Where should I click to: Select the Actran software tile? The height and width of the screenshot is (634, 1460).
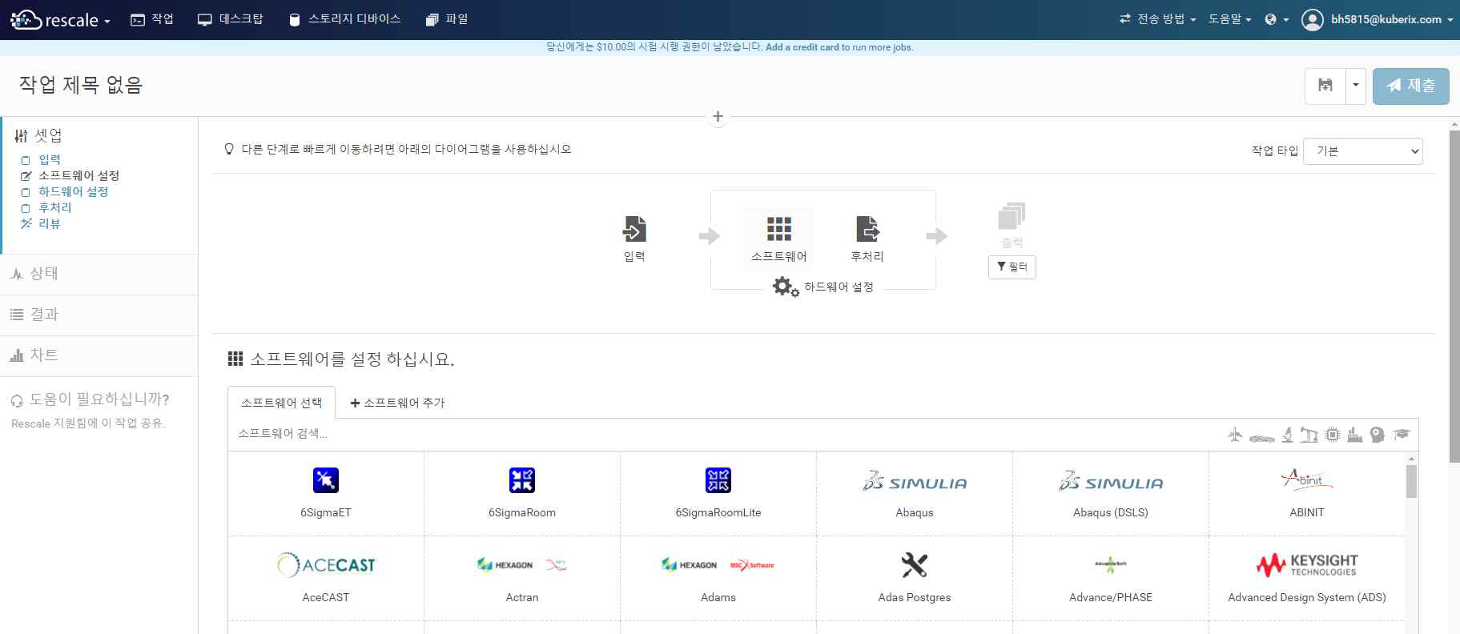522,579
